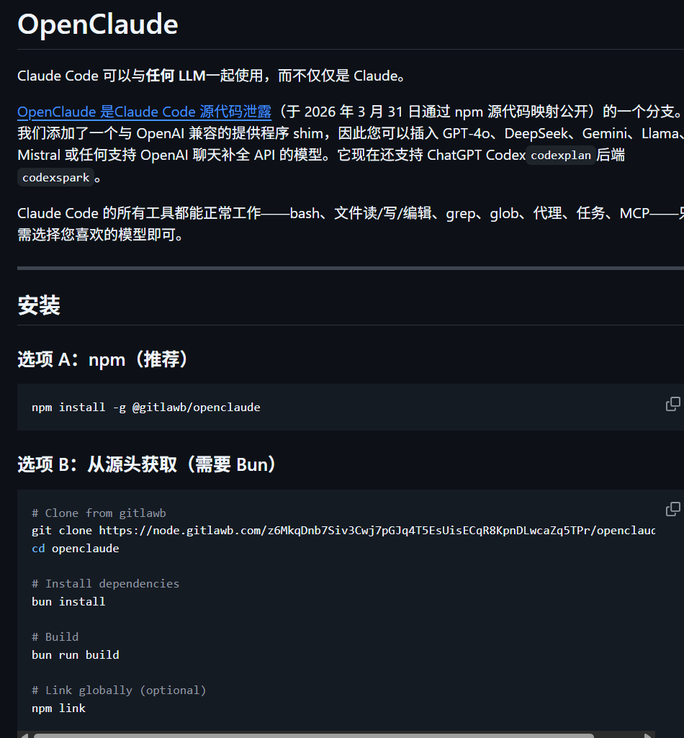Click the npm install -g command text
684x738 pixels.
click(x=146, y=408)
